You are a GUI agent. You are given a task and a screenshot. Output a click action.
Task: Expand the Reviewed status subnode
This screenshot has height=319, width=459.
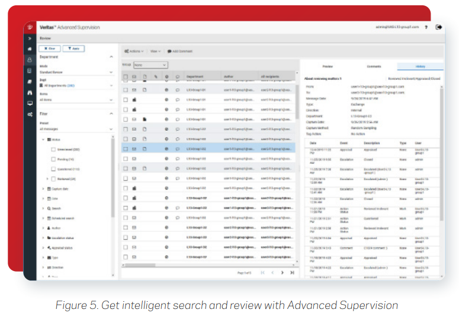(x=47, y=179)
